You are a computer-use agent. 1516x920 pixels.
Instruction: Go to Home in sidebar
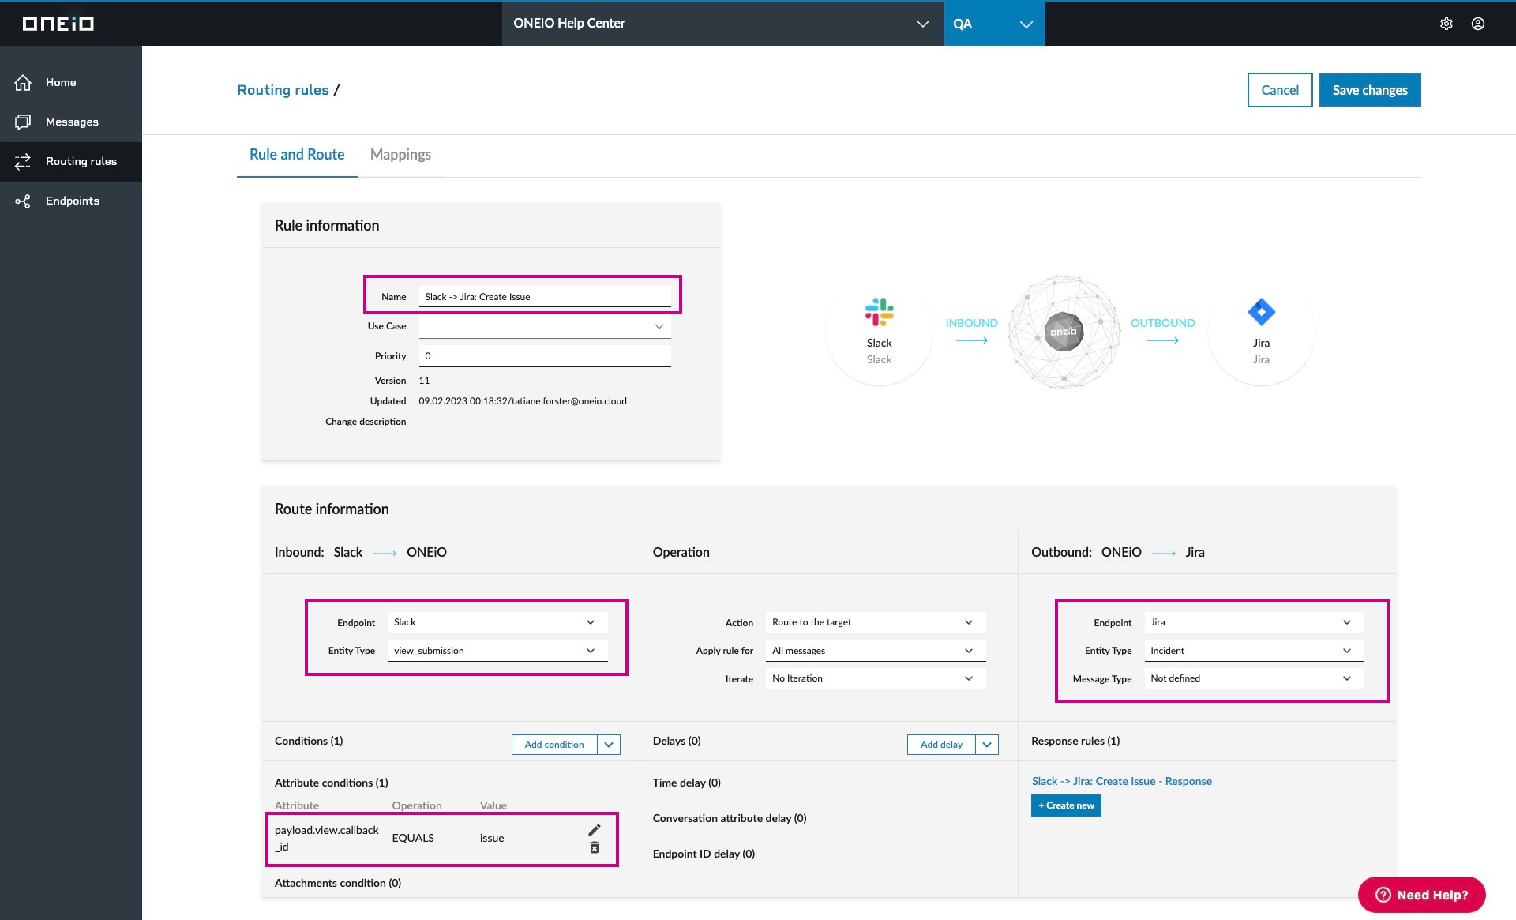[71, 82]
